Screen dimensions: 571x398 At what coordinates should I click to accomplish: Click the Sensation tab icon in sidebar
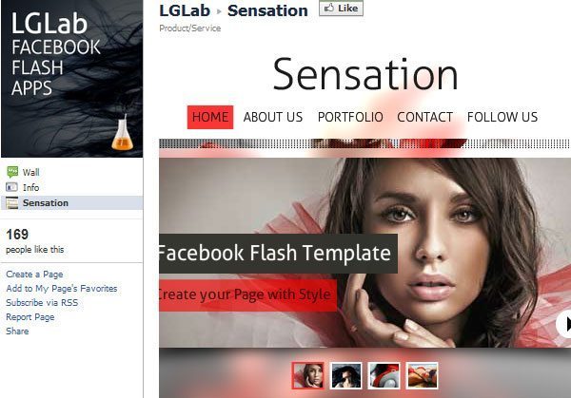[x=11, y=203]
